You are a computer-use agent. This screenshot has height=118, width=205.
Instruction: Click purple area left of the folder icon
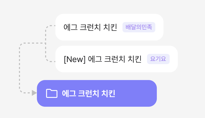(41, 93)
